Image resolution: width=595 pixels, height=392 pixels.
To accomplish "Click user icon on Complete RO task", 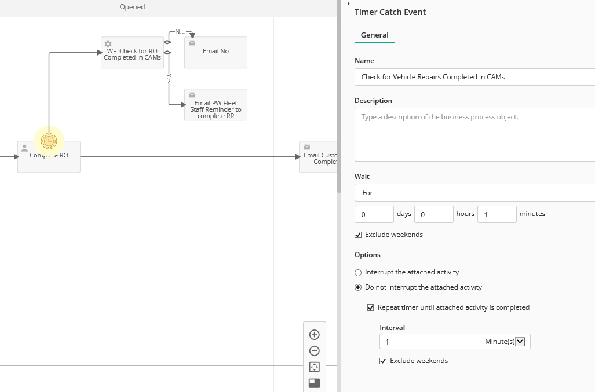I will (24, 148).
